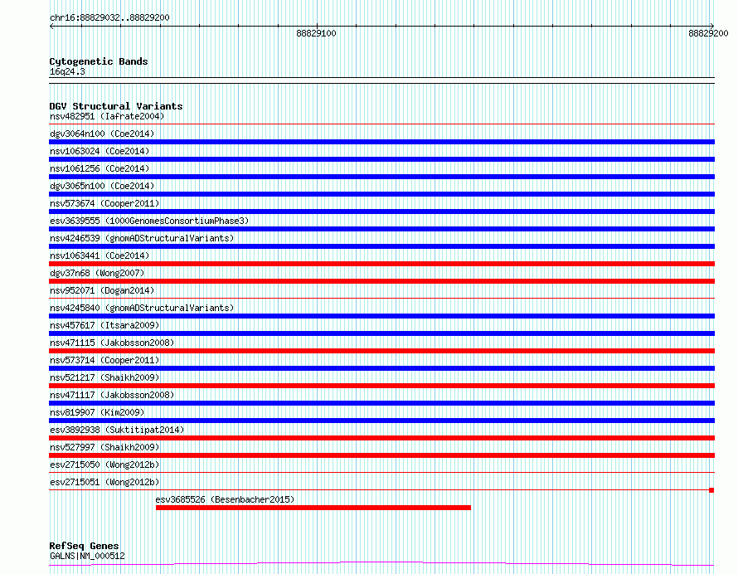Open variant nsv4245840 (gnomADStructuralVariants)
This screenshot has height=574, width=738.
142,308
